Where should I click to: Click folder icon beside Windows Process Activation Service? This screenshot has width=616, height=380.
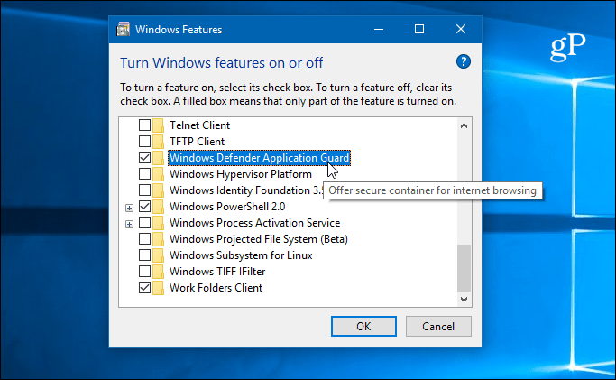tap(158, 223)
